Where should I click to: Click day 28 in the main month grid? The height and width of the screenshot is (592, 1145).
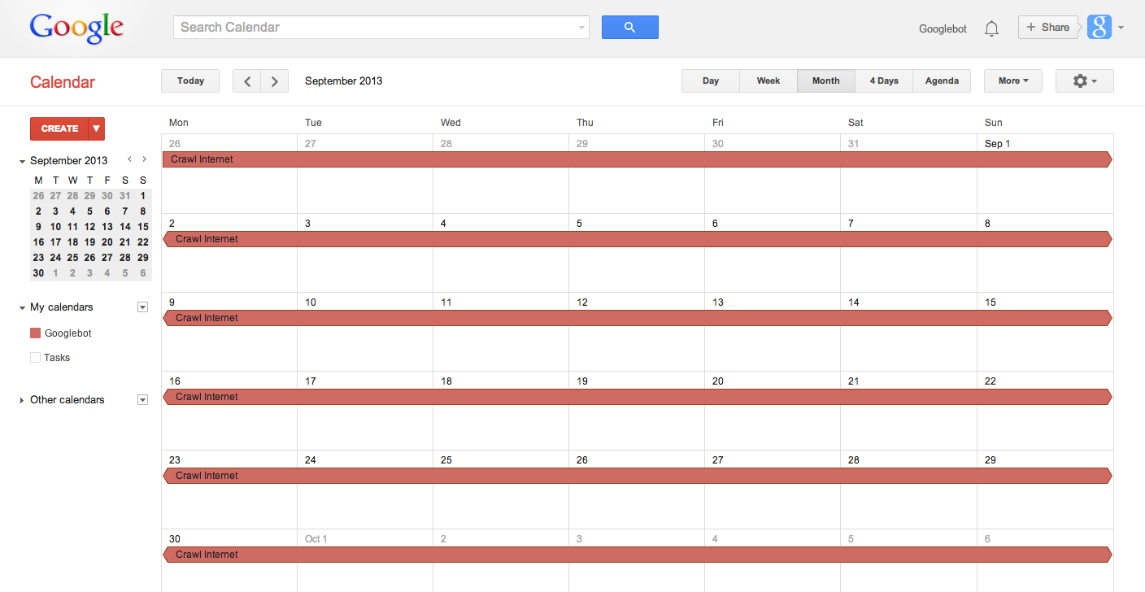click(853, 460)
